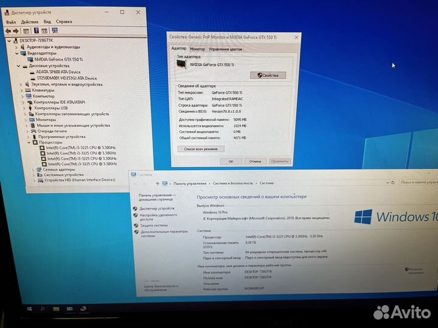Select the ADATA SP600 ATA Device
This screenshot has width=438, height=328.
(x=58, y=72)
